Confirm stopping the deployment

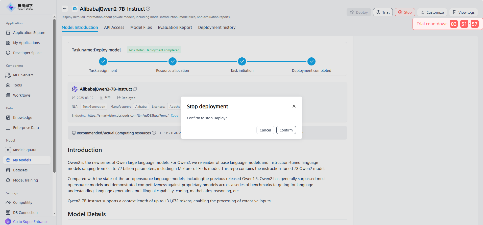[x=286, y=130]
